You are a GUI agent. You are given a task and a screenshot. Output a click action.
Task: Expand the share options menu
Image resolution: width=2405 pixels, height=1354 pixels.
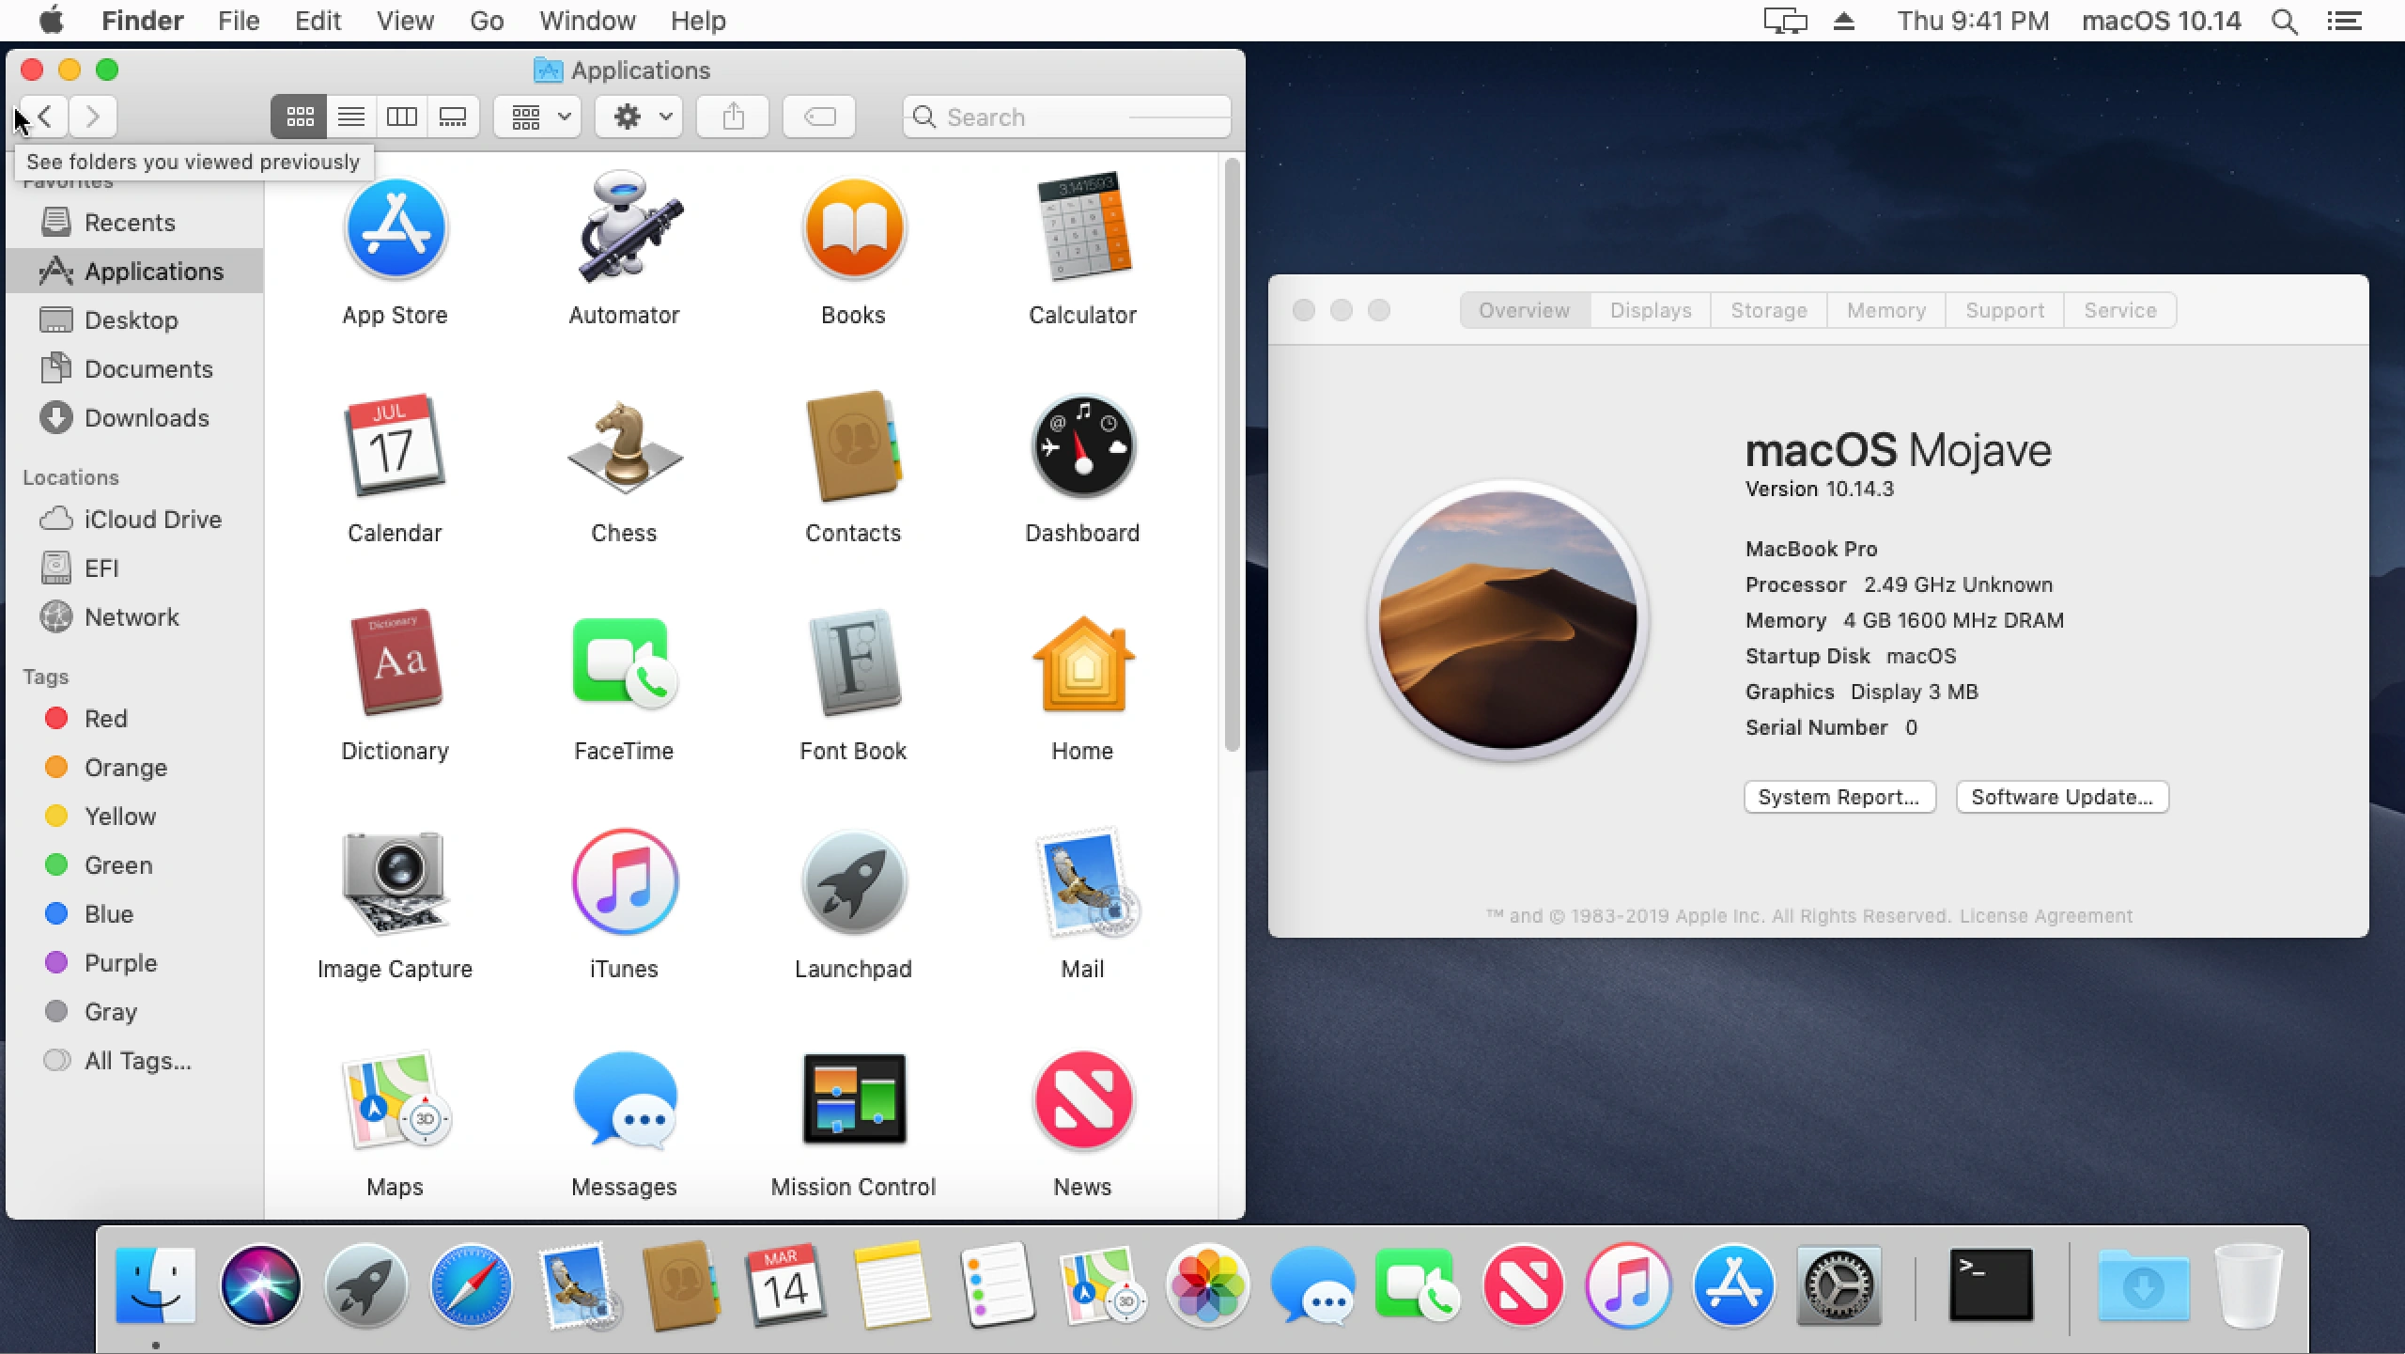(732, 117)
